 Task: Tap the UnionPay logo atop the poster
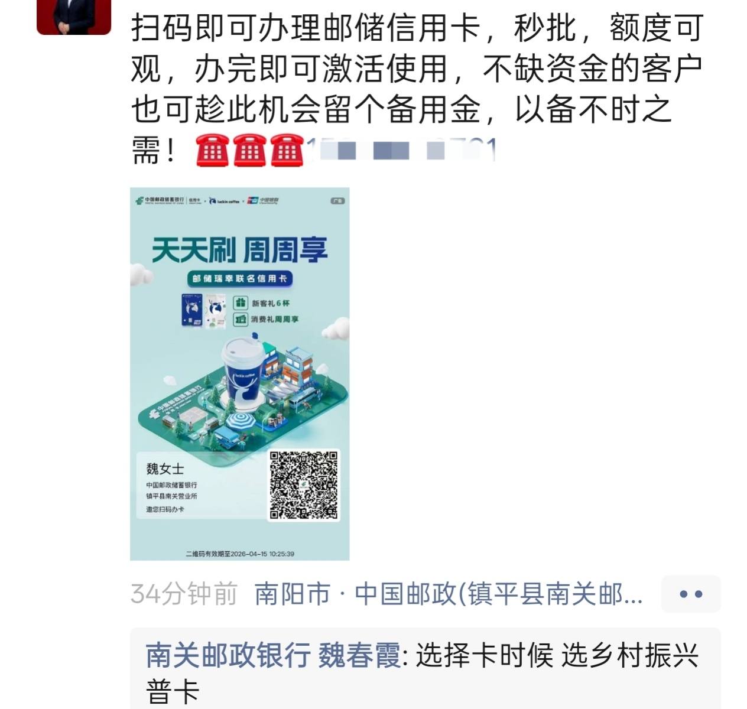(x=262, y=201)
